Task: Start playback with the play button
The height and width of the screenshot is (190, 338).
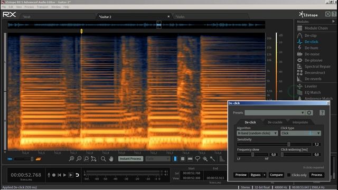Action: click(64, 175)
